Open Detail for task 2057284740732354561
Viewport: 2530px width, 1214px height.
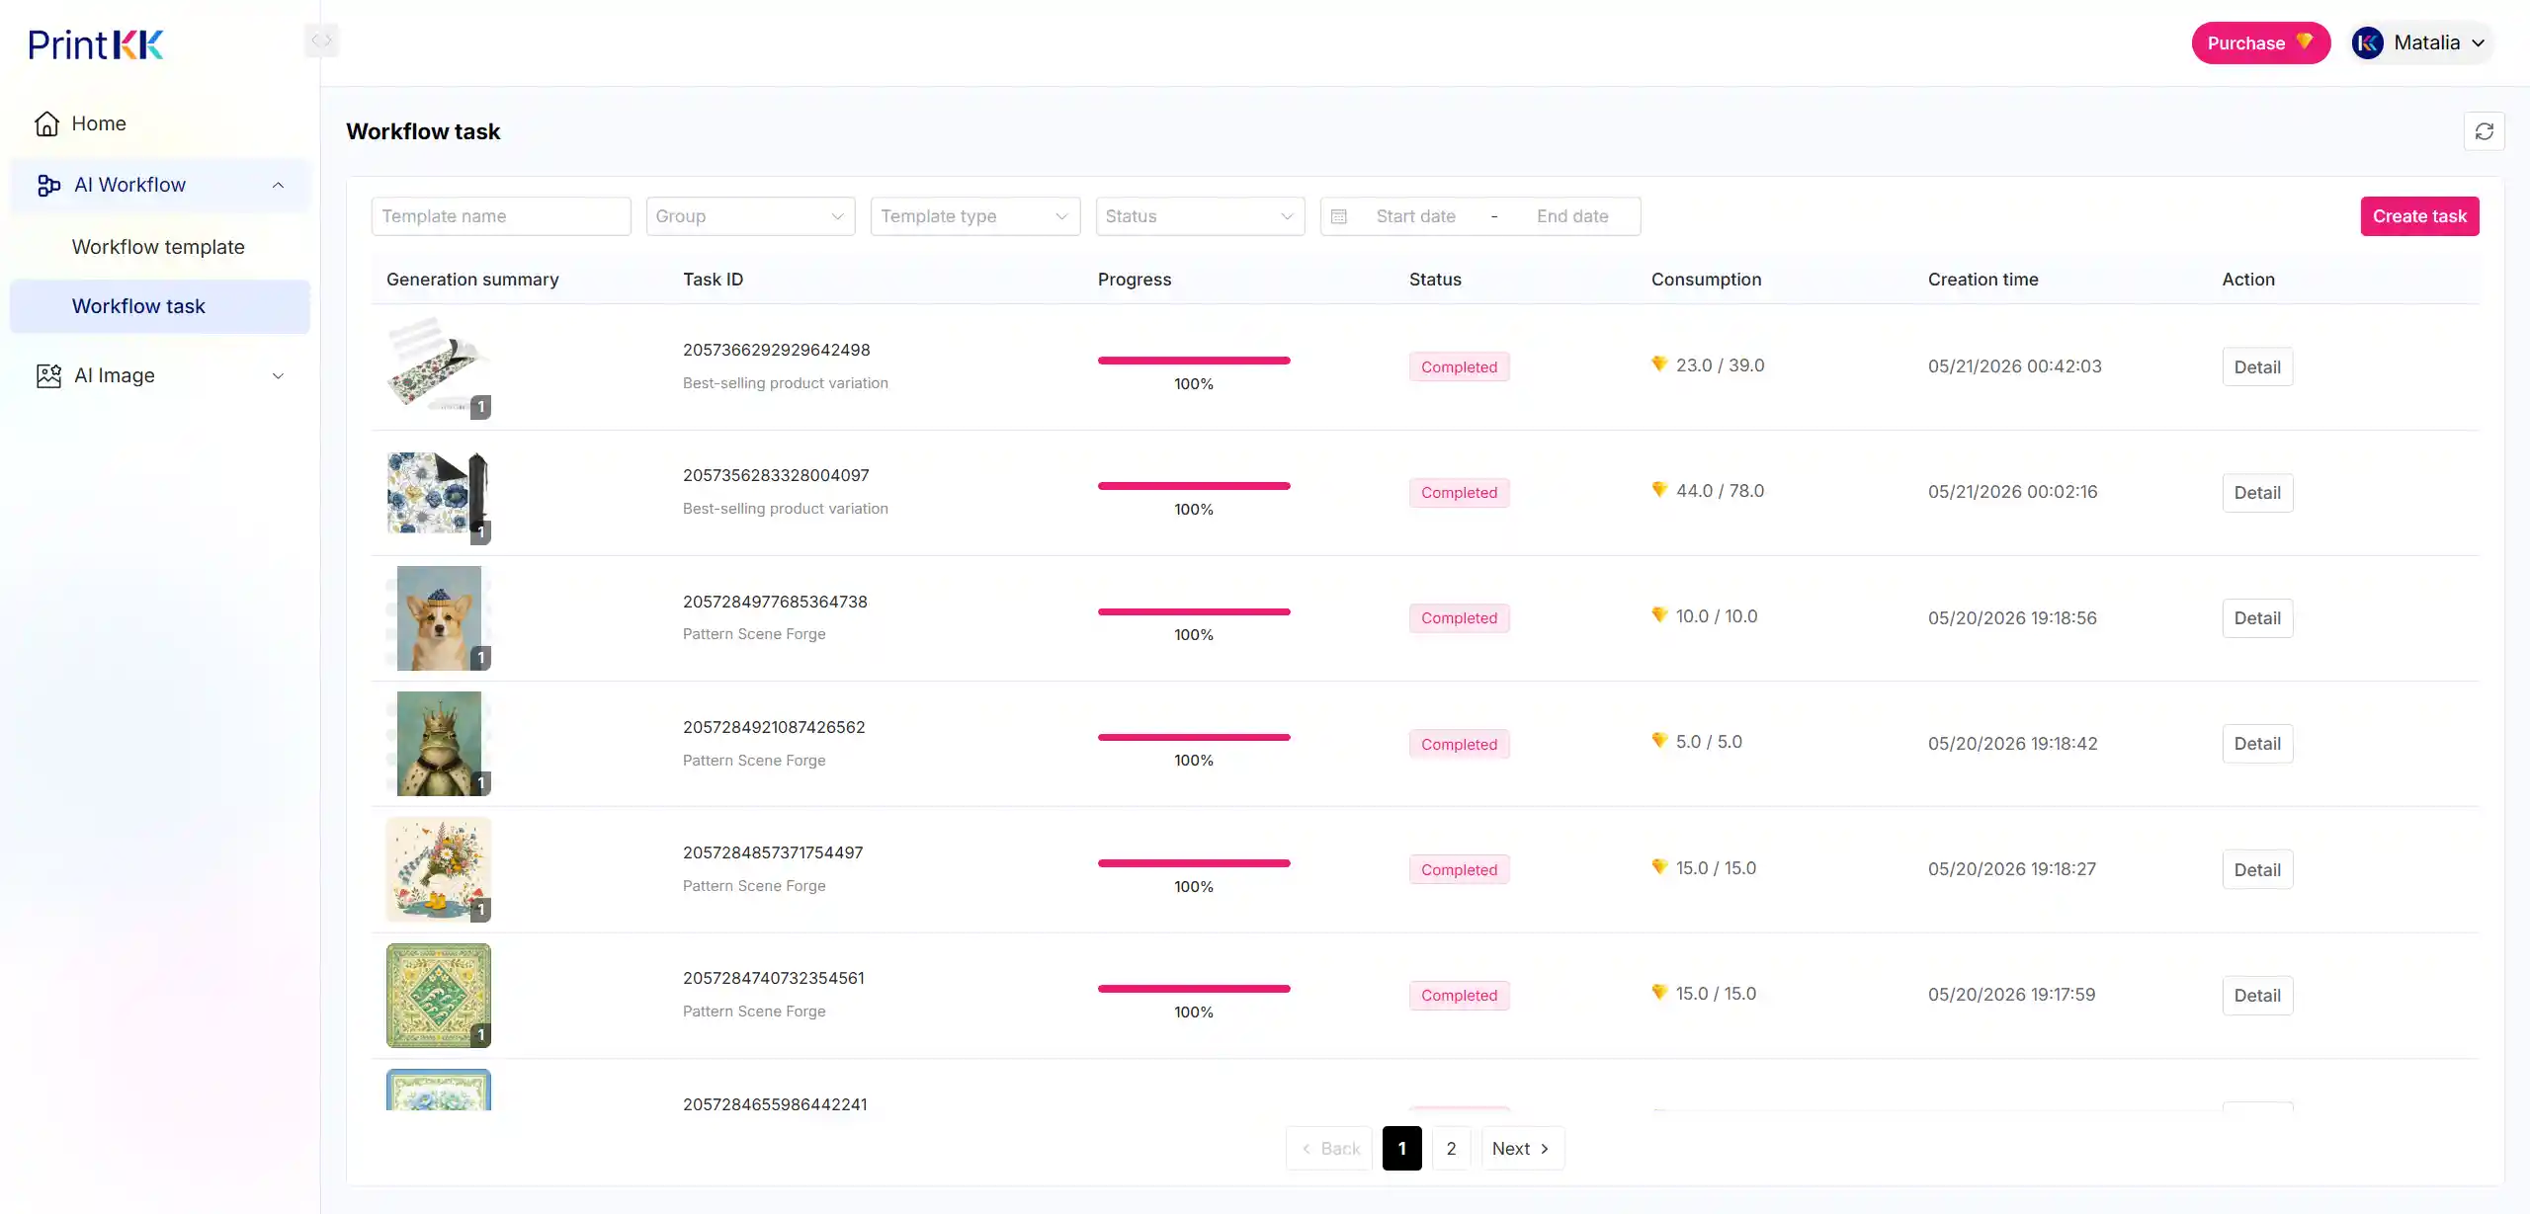click(2257, 995)
